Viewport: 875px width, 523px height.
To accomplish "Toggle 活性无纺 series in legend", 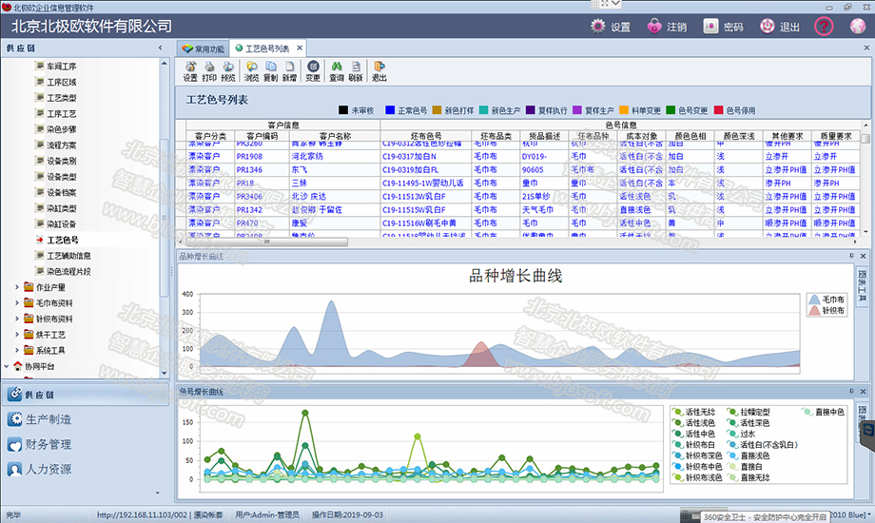I will tap(694, 412).
